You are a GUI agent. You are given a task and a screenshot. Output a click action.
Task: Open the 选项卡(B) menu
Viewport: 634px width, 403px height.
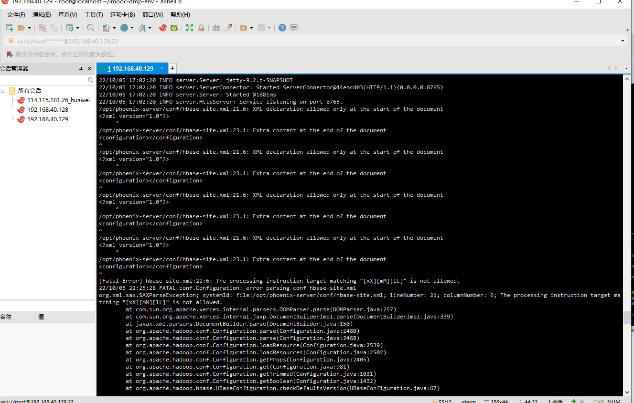pyautogui.click(x=122, y=15)
